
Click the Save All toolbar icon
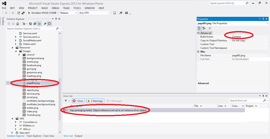pyautogui.click(x=23, y=13)
